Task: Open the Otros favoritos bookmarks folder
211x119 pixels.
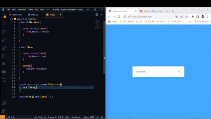Action: [201, 21]
